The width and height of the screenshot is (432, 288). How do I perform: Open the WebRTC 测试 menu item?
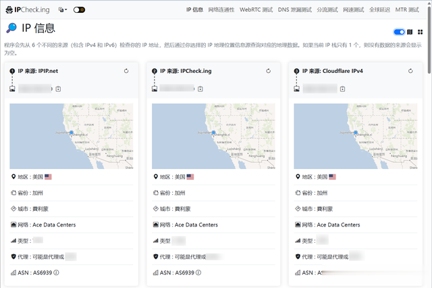256,9
